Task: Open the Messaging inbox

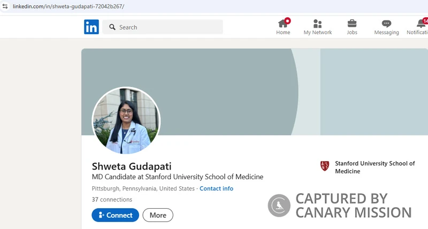Action: [386, 27]
